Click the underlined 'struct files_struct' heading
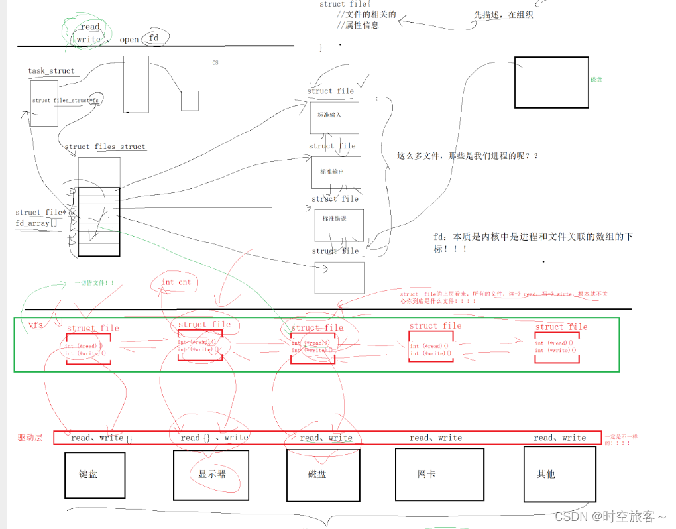676x529 pixels. pos(105,147)
